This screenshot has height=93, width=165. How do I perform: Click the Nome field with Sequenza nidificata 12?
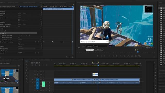pyautogui.click(x=96, y=46)
